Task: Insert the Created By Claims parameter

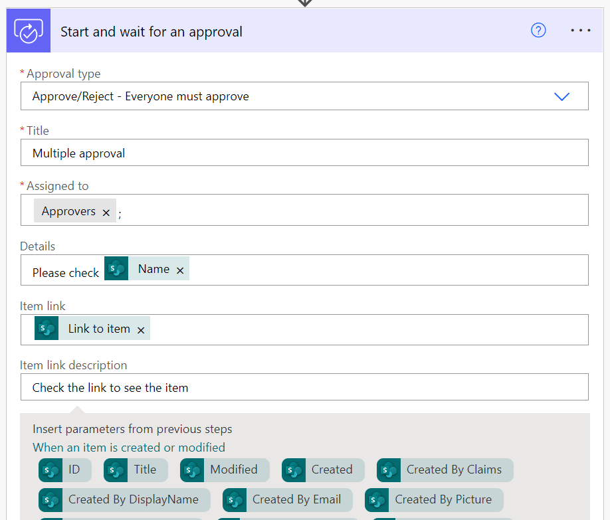Action: 445,470
